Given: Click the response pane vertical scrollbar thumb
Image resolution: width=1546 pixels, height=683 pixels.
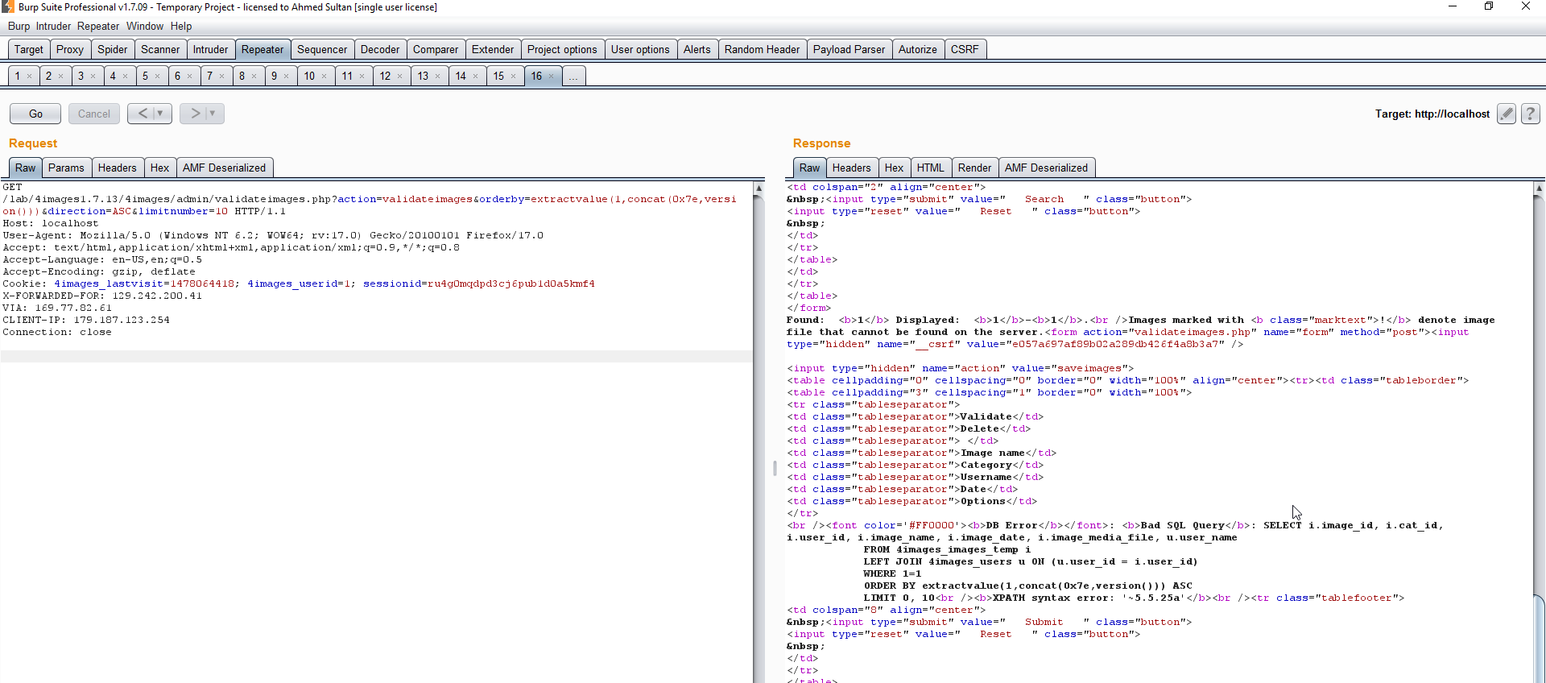Looking at the screenshot, I should 1539,638.
